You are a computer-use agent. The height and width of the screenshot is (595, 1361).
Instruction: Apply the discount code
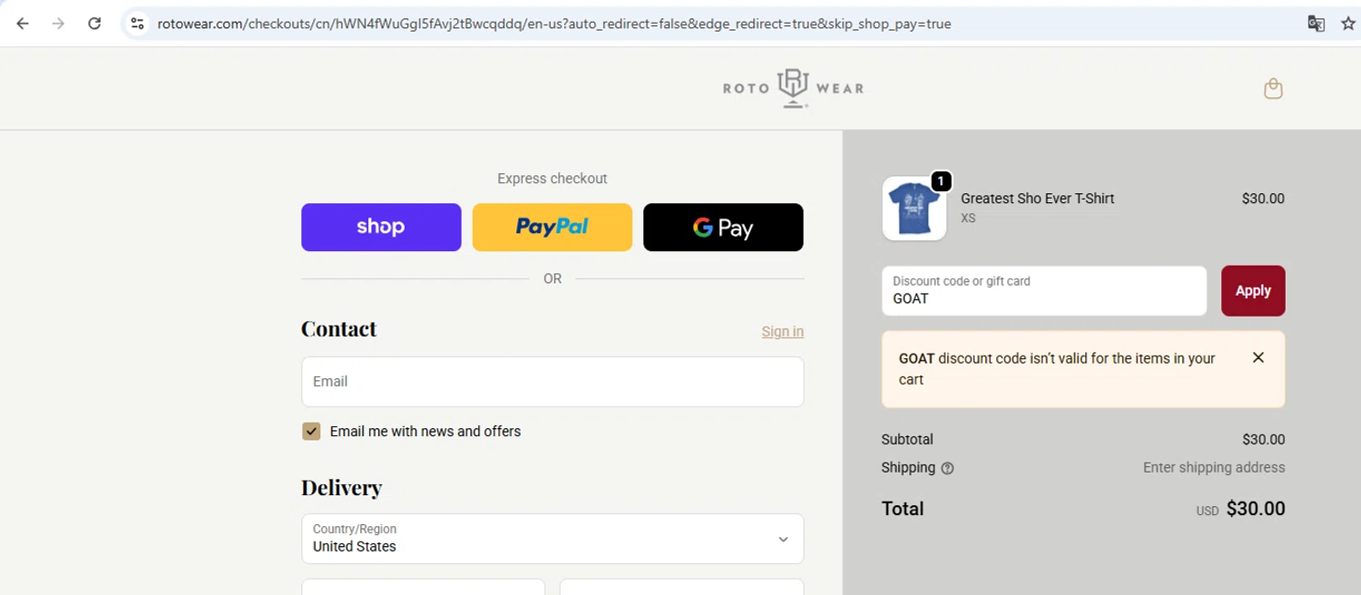point(1253,291)
